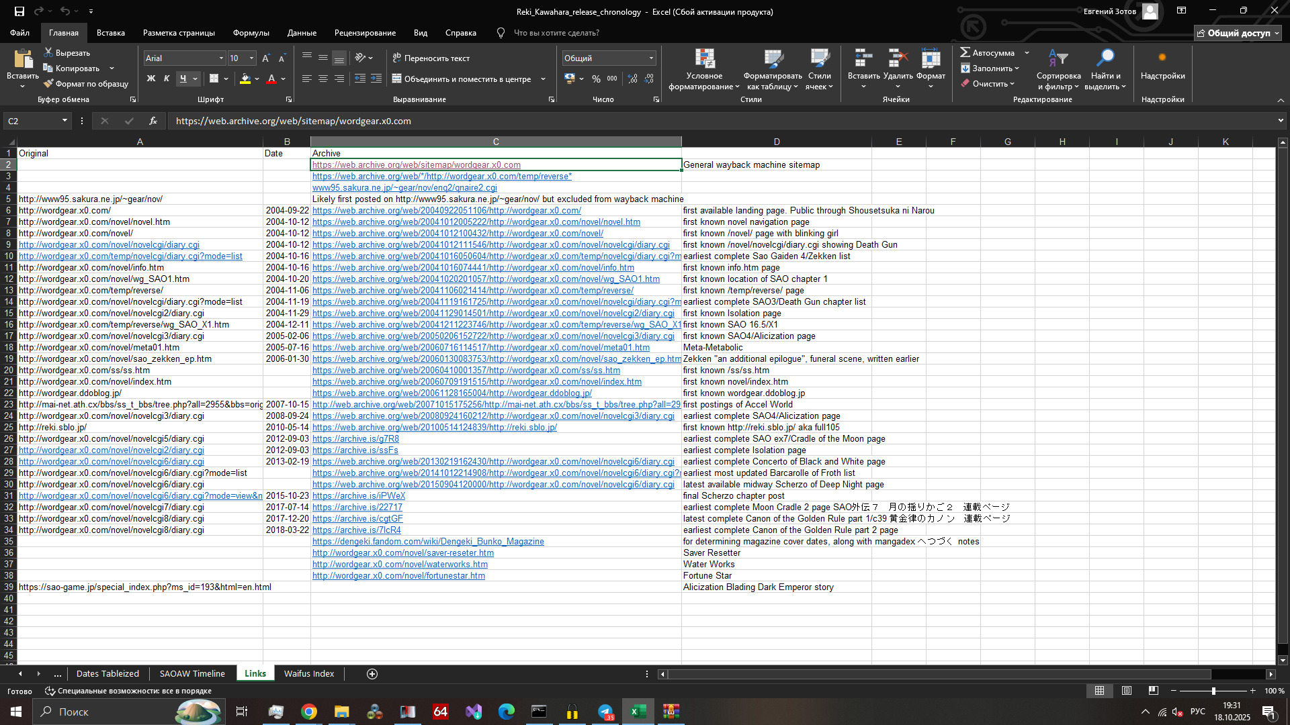Image resolution: width=1290 pixels, height=725 pixels.
Task: Click the Increase font size icon
Action: (266, 58)
